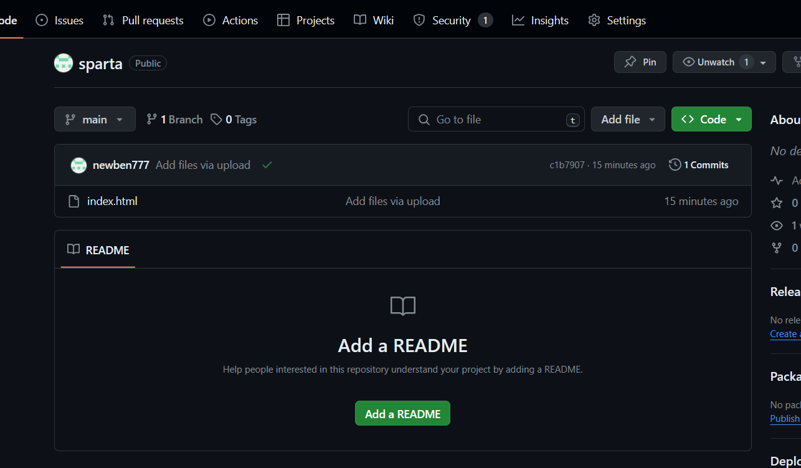Select the README tab
801x468 pixels.
pos(98,250)
